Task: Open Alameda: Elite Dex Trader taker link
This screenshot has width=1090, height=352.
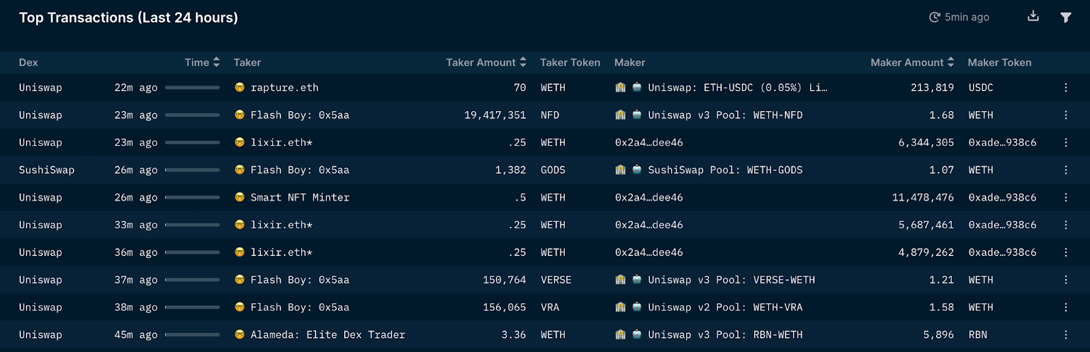Action: [328, 335]
